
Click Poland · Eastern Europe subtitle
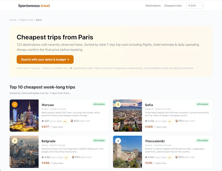54,109
